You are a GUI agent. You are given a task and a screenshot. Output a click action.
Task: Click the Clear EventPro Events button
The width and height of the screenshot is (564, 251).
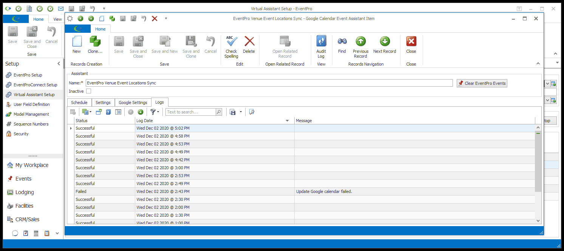tap(482, 83)
